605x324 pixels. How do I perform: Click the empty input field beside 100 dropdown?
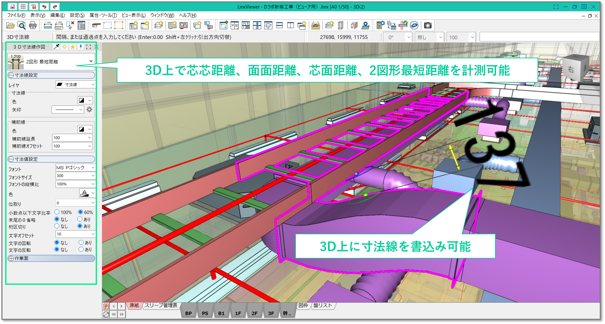pos(538,37)
